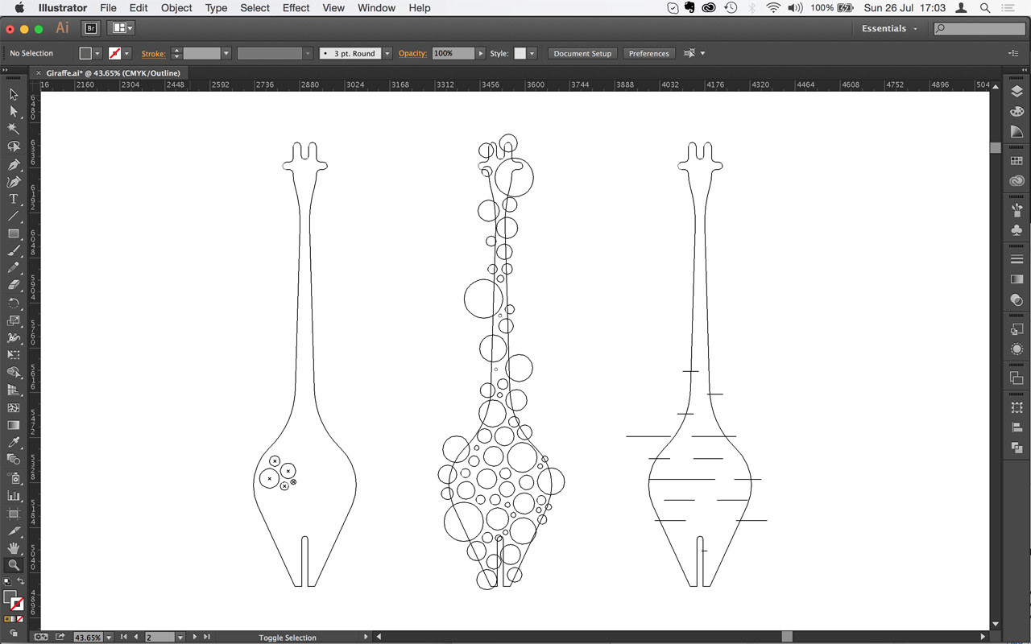Open the Stroke panel icon
The width and height of the screenshot is (1031, 644).
point(1017,259)
